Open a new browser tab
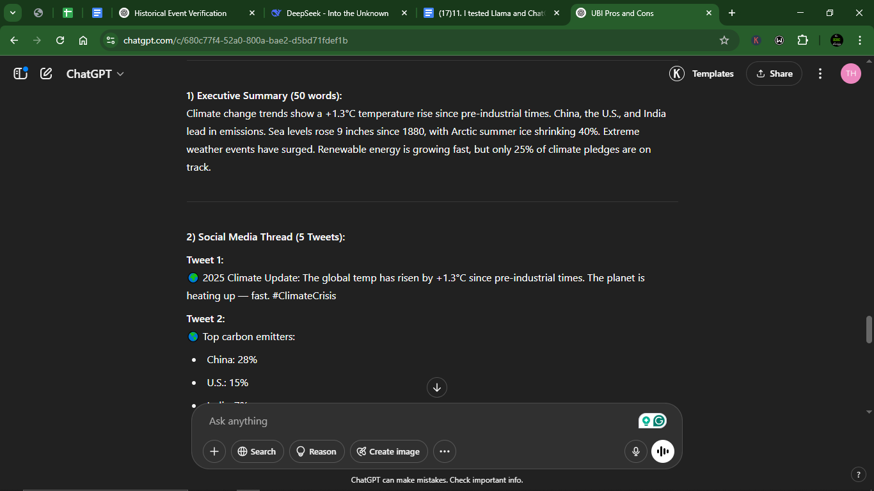Image resolution: width=874 pixels, height=491 pixels. tap(732, 13)
